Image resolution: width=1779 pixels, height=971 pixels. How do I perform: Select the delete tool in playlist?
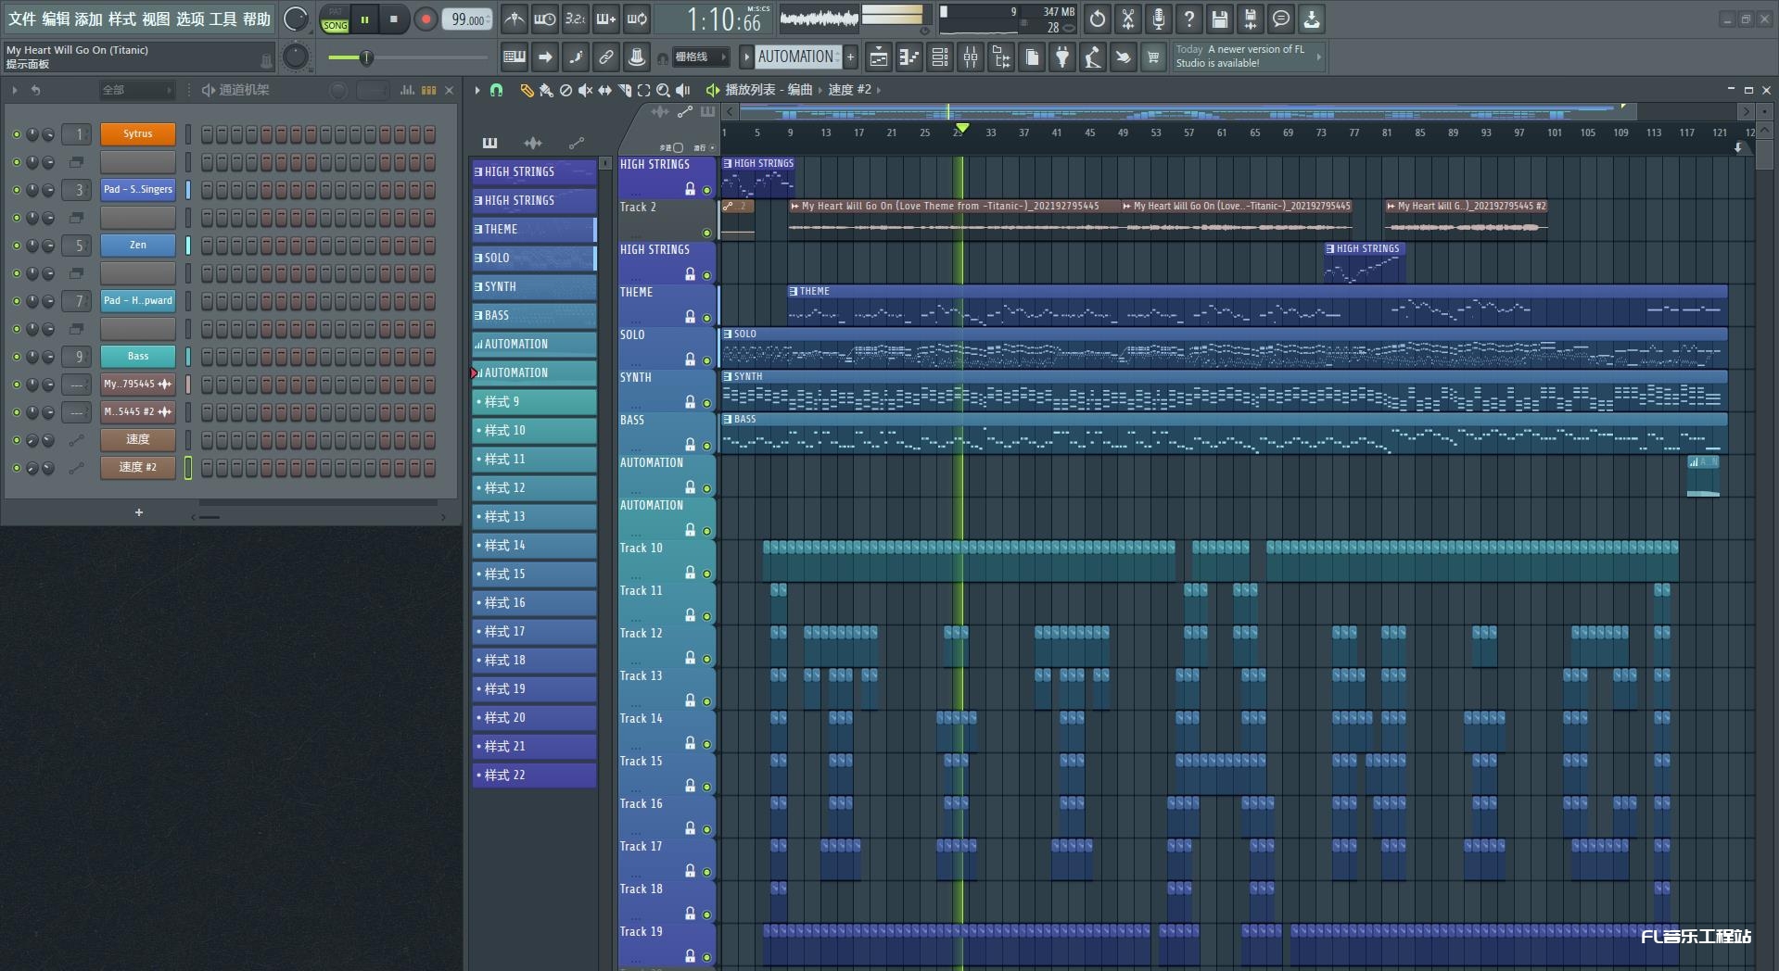pos(565,90)
